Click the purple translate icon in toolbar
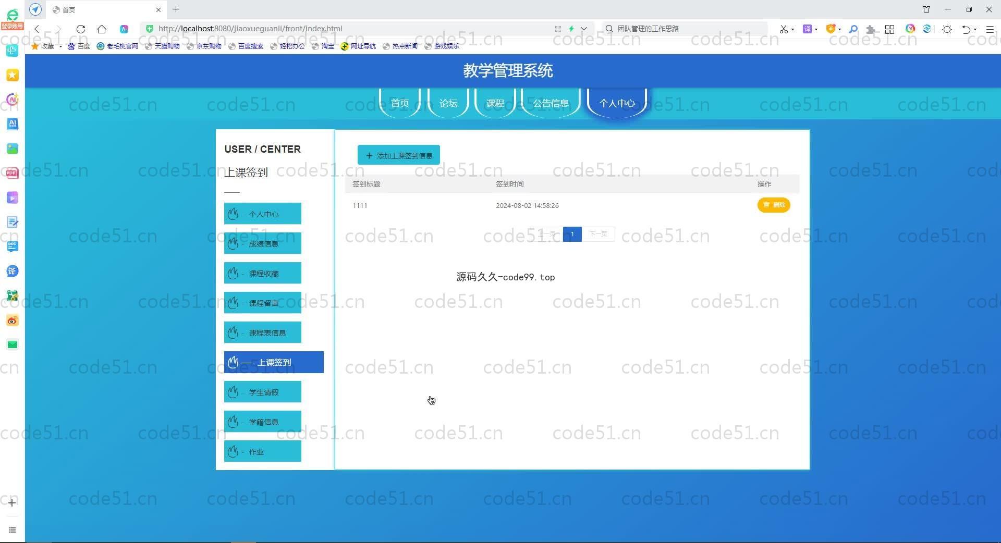 [x=807, y=29]
